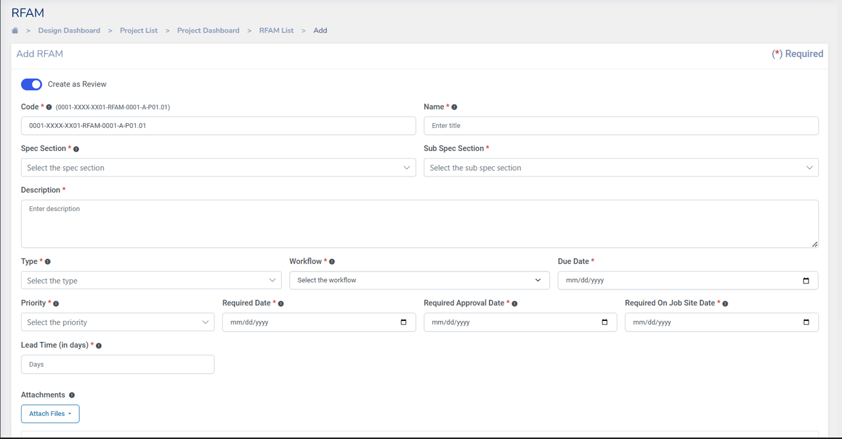Click info icon beside Attachments label
Screen dimensions: 842x439
72,395
